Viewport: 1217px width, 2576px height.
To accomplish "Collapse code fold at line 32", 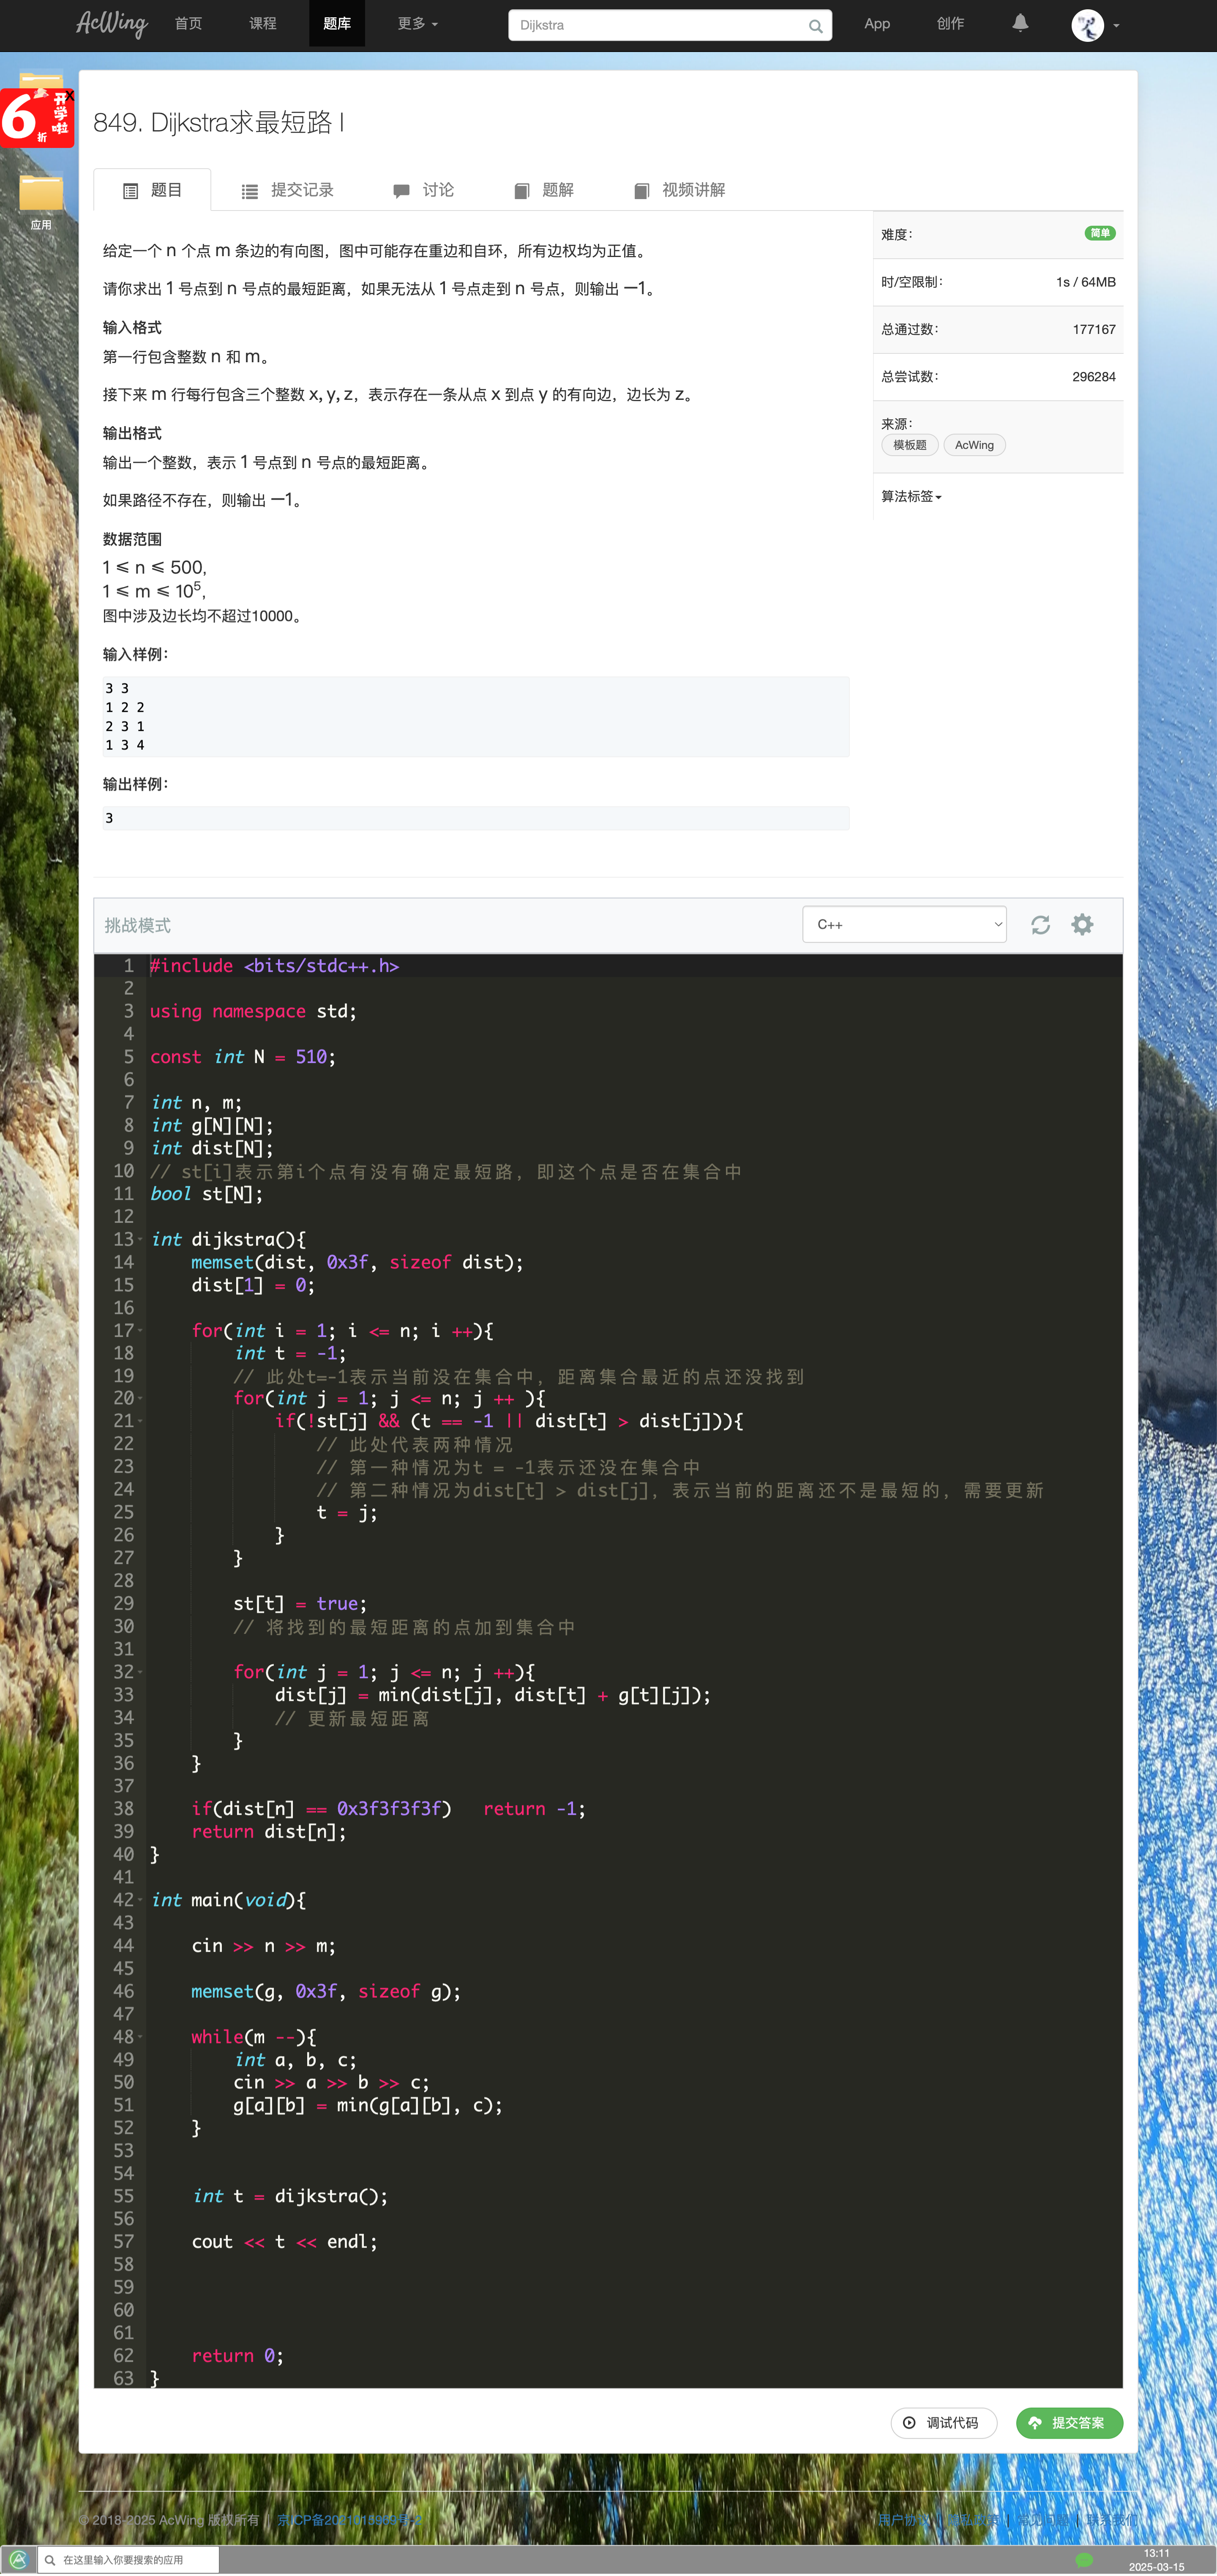I will (140, 1672).
